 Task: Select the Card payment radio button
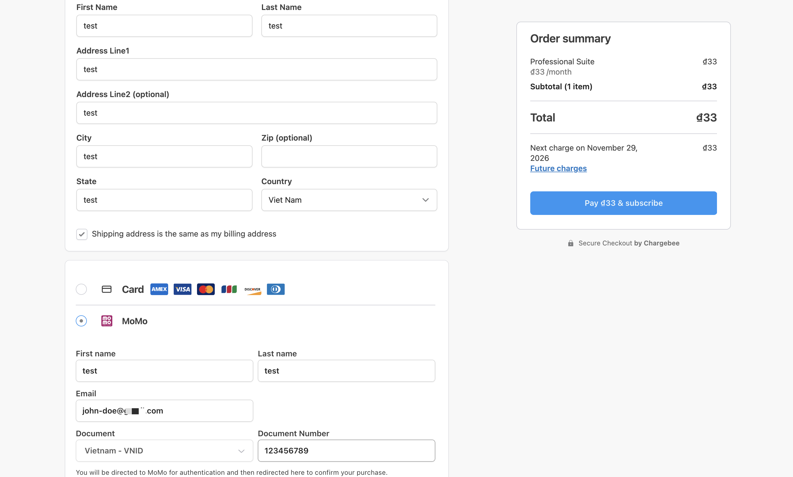[x=81, y=289]
